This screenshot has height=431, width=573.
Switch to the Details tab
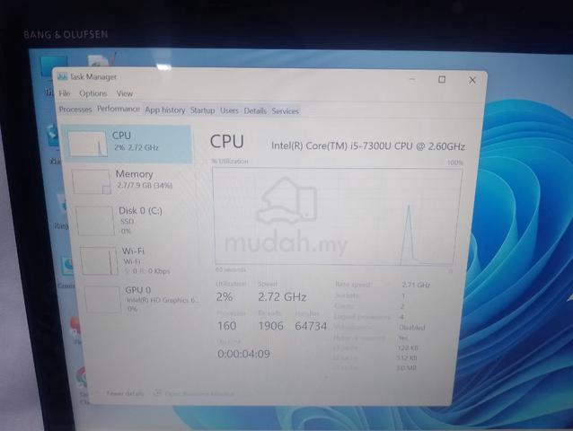[x=255, y=110]
